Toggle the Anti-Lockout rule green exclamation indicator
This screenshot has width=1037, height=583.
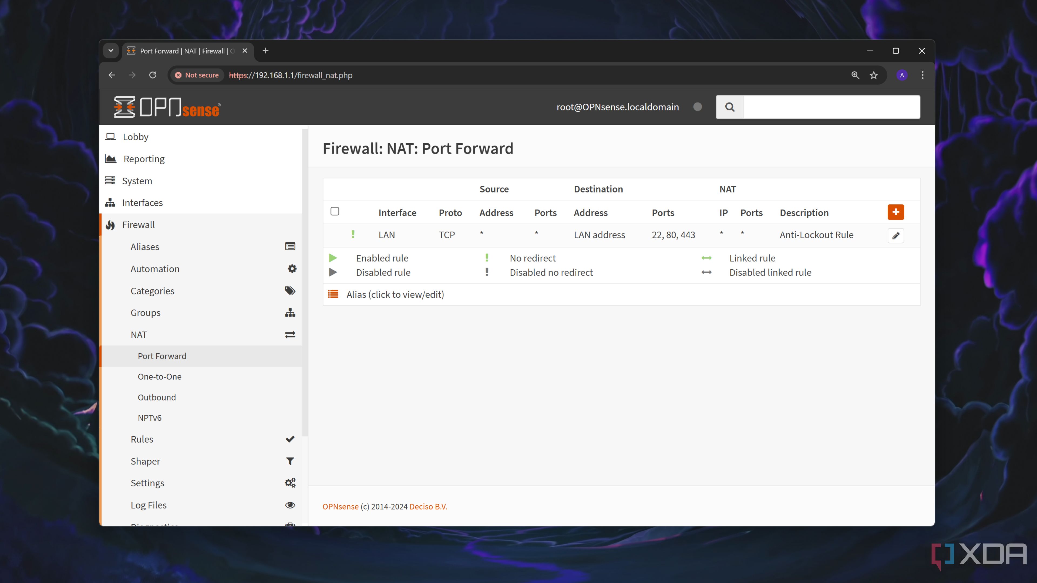(x=353, y=235)
